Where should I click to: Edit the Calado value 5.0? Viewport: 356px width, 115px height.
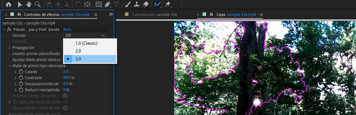click(66, 72)
